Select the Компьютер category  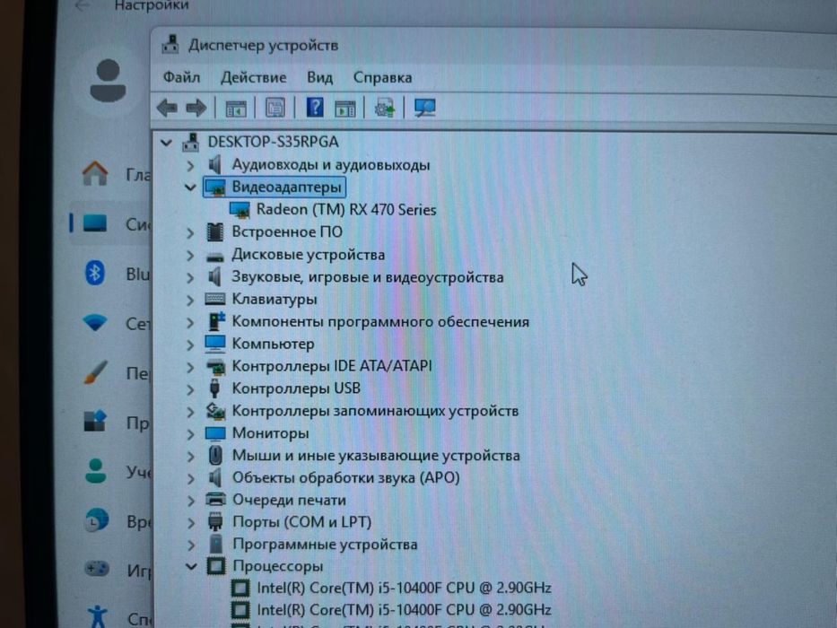coord(273,344)
